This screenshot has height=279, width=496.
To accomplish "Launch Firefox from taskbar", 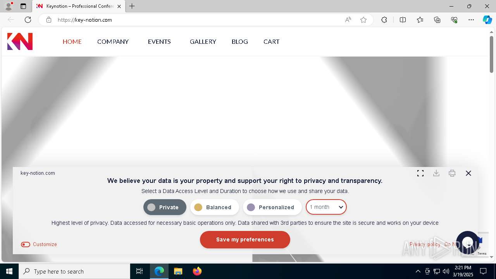I will click(x=197, y=271).
